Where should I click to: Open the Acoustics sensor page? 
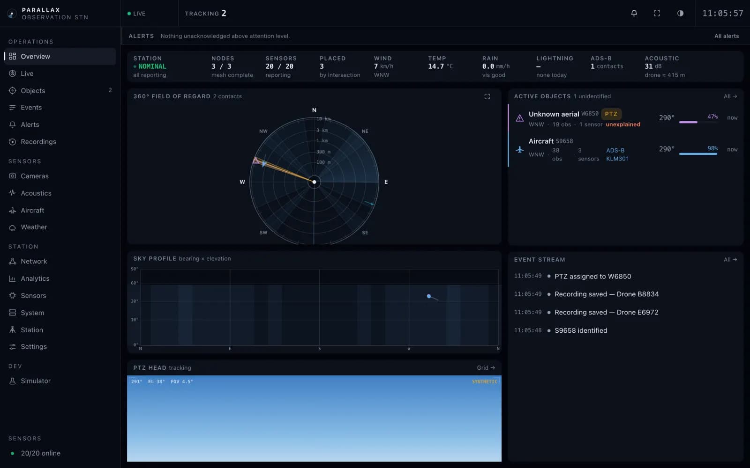[60, 193]
